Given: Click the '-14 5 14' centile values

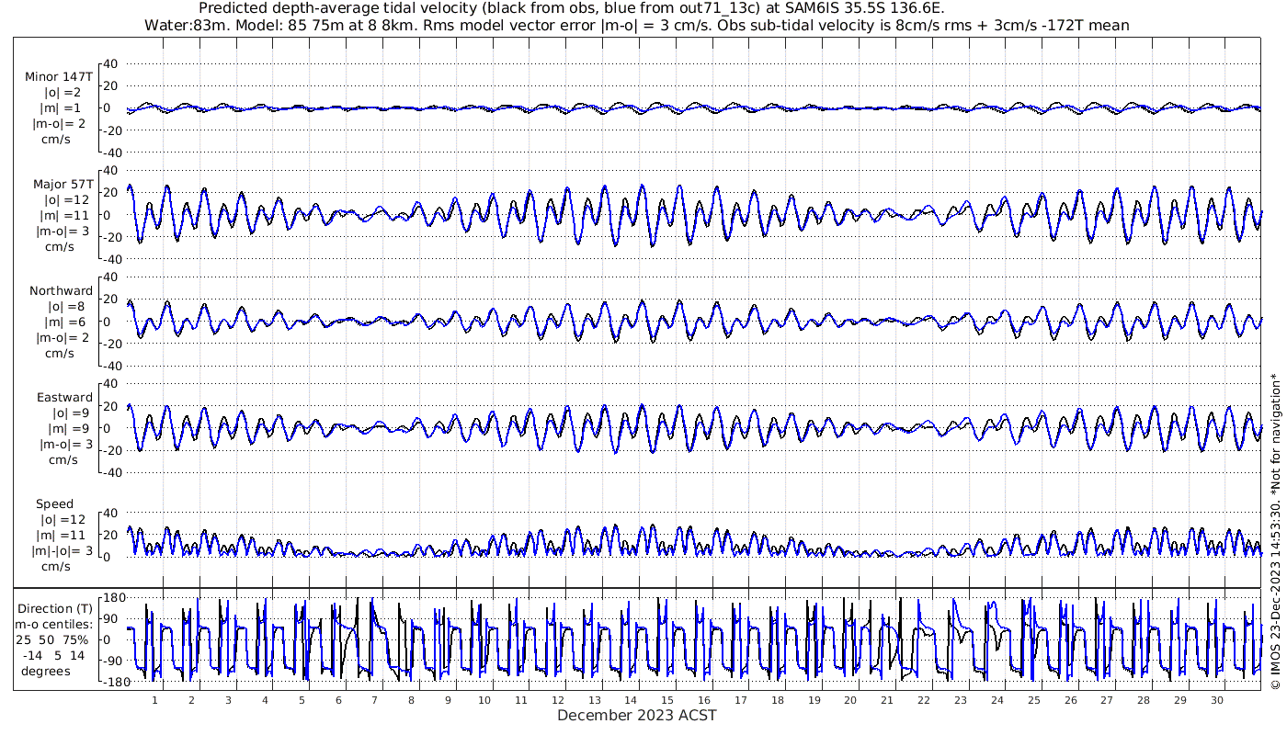Looking at the screenshot, I should coord(52,655).
